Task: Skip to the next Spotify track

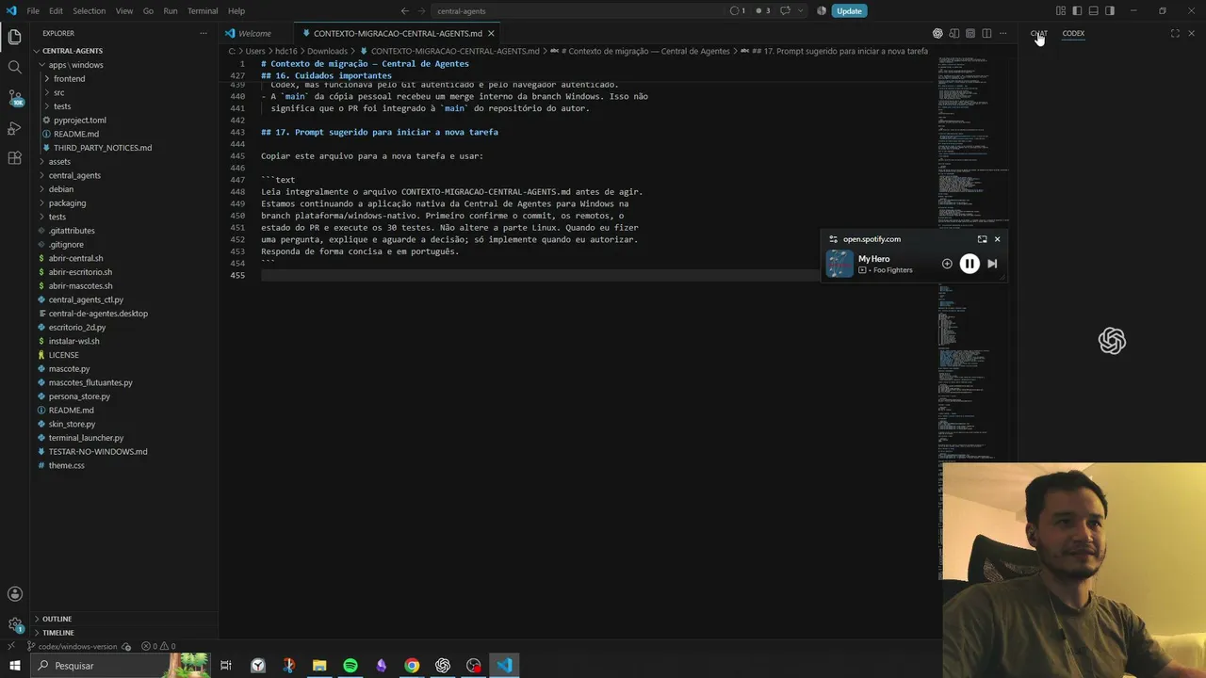Action: 992,264
